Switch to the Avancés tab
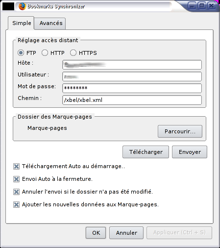 point(51,24)
